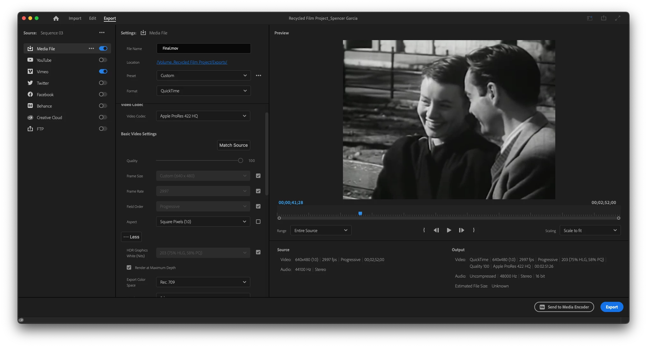Open the Scaling Scale to fit dropdown

[590, 230]
